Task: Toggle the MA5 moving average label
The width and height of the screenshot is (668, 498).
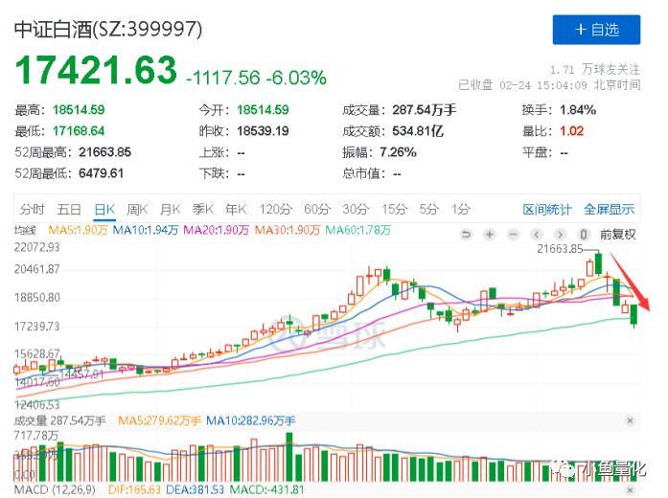Action: point(78,230)
